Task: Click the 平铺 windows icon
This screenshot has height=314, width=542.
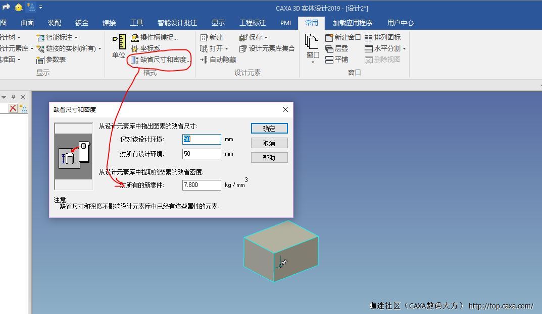Action: point(329,59)
